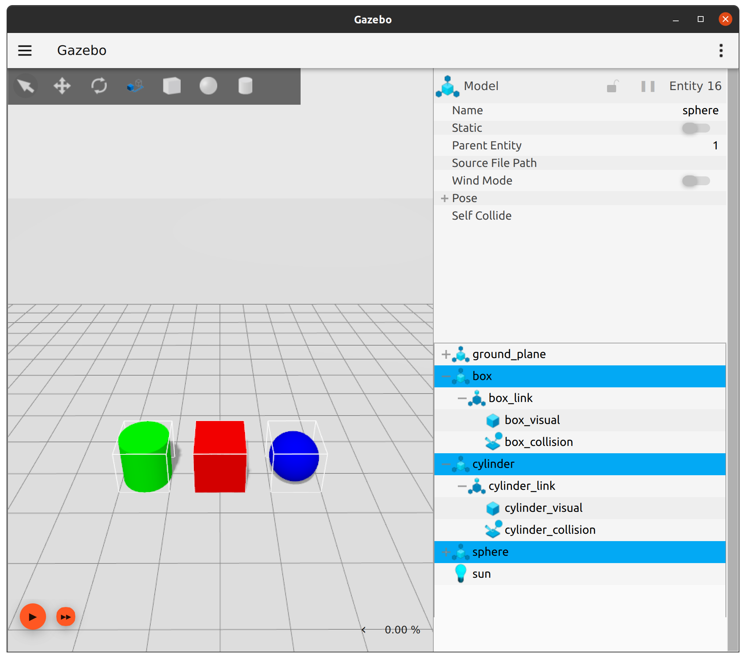This screenshot has height=659, width=746.
Task: Pause component inspector updates
Action: pyautogui.click(x=648, y=86)
